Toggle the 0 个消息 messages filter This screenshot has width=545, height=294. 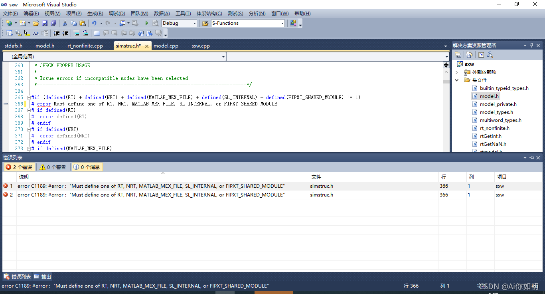pyautogui.click(x=87, y=167)
